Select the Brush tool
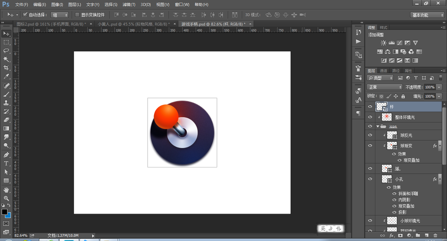The width and height of the screenshot is (447, 241). coord(6,94)
